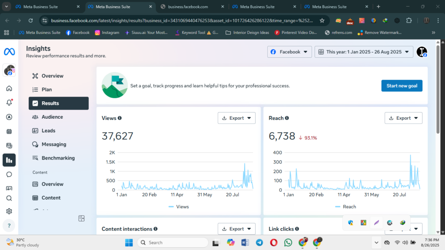Viewport: 445px width, 250px height.
Task: Open the search icon in left rail
Action: tap(9, 198)
